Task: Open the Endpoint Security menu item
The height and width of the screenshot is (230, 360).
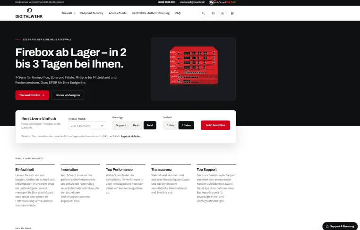Action: pos(92,13)
